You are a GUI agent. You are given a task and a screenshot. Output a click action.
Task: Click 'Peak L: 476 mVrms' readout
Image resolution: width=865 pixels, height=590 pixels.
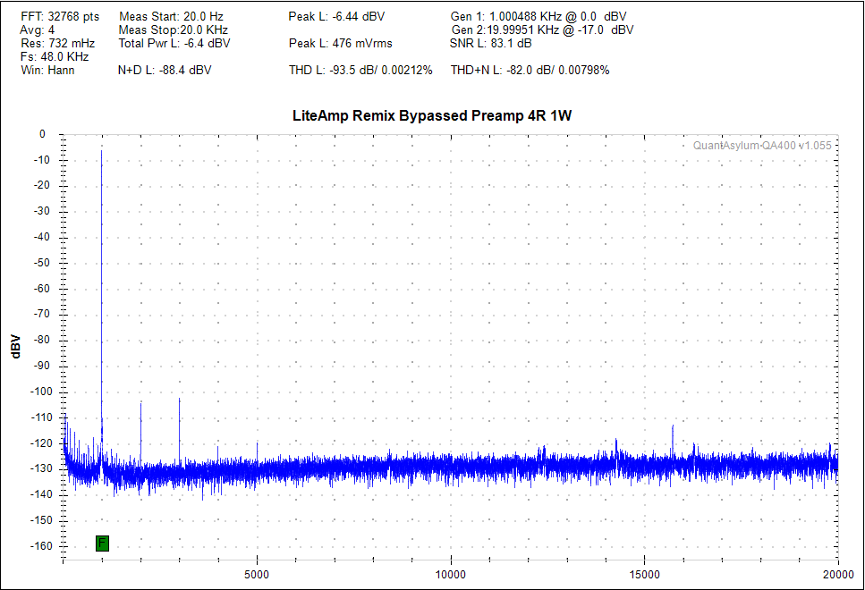[x=341, y=43]
